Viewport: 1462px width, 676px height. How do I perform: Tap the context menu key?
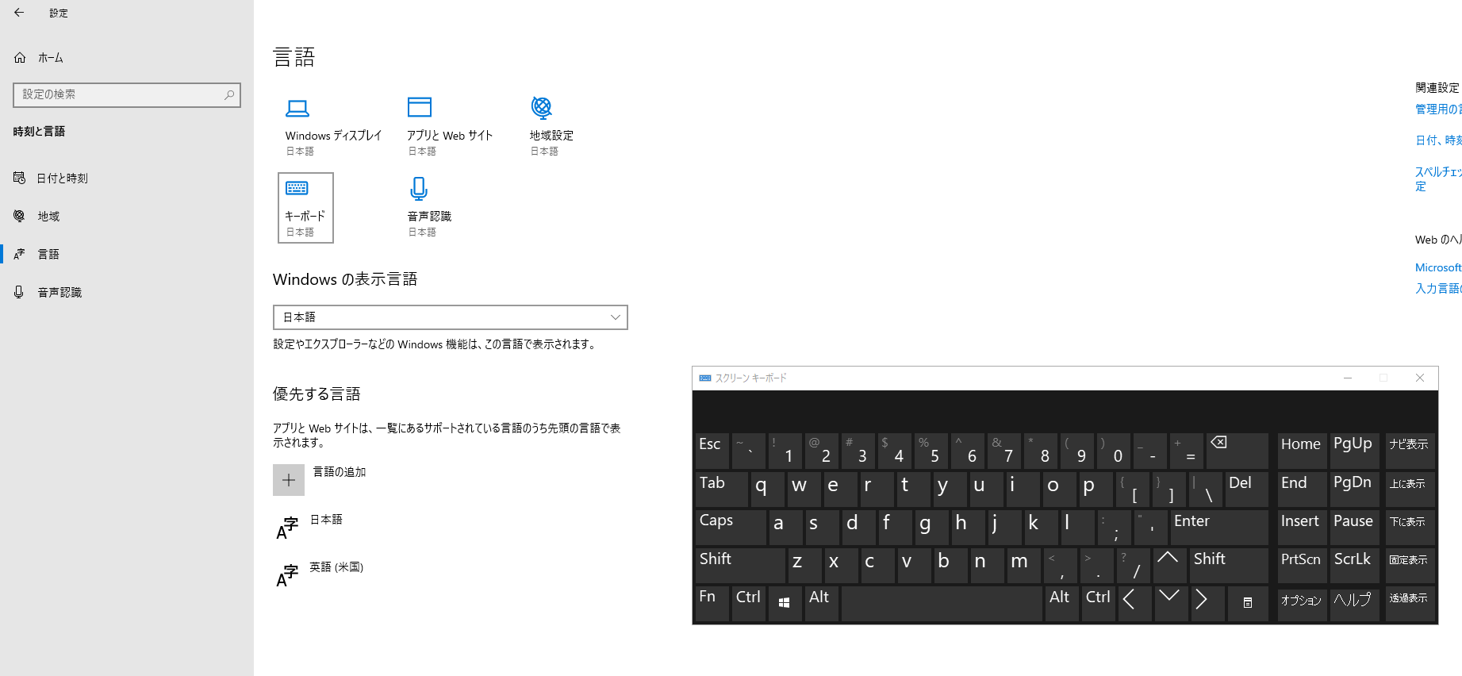[1247, 604]
